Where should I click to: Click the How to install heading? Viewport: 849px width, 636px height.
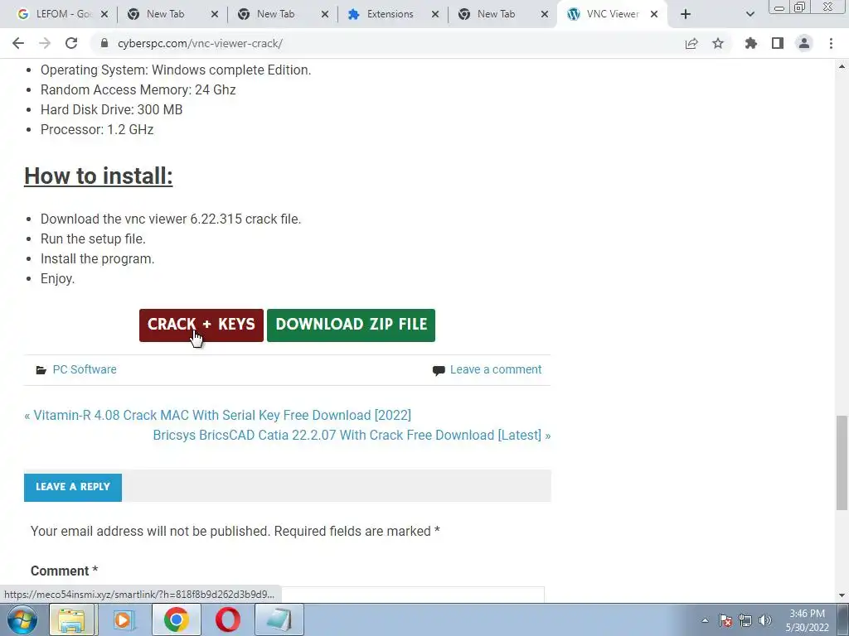(x=99, y=176)
